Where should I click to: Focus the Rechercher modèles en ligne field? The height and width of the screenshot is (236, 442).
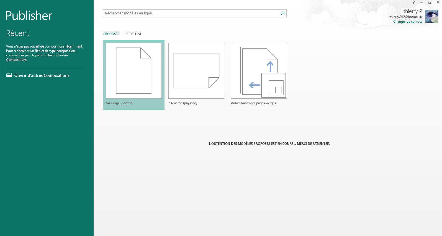click(194, 13)
